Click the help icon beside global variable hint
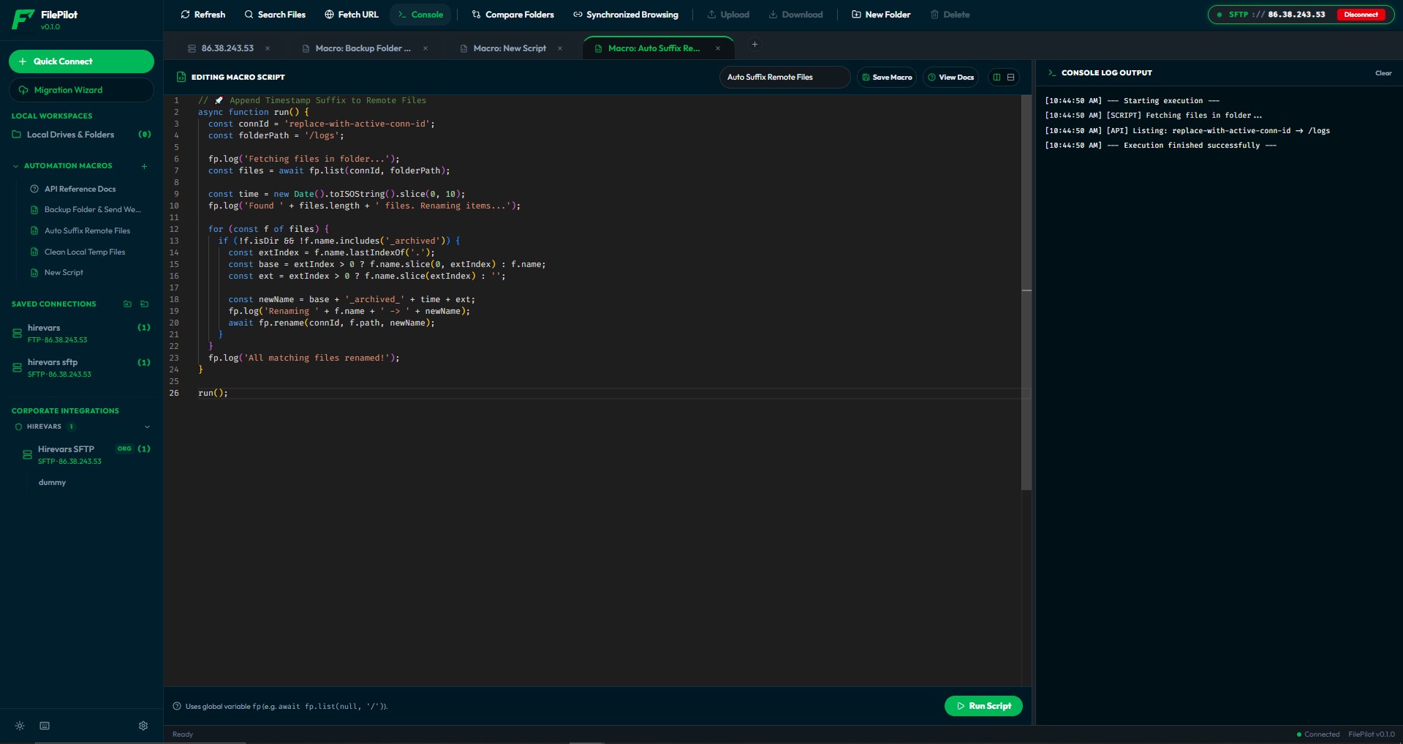This screenshot has width=1403, height=744. 177,707
